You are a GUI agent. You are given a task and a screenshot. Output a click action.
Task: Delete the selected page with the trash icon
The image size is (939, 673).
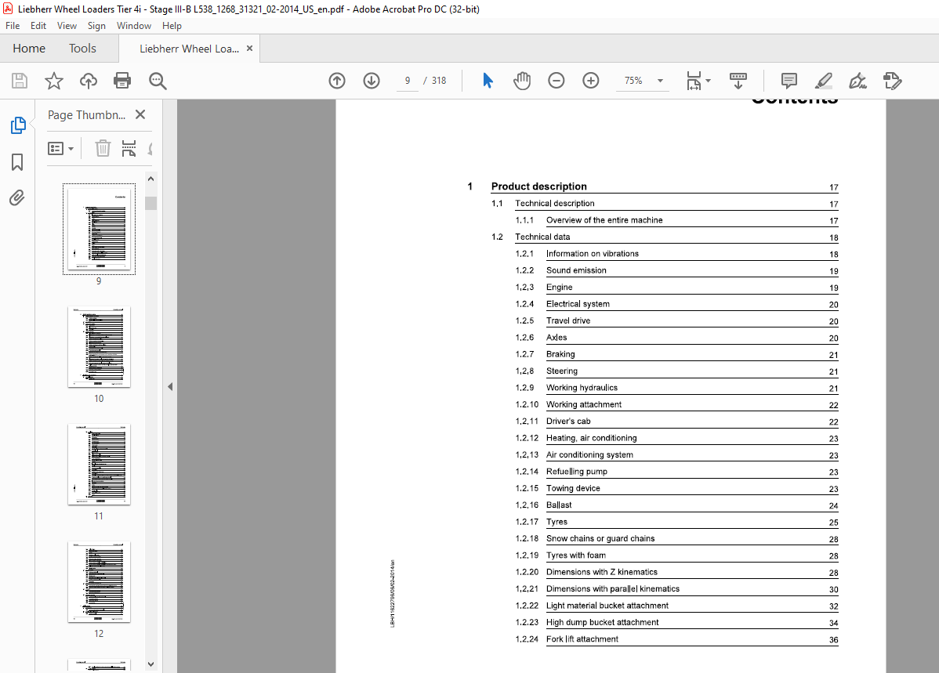[x=103, y=148]
